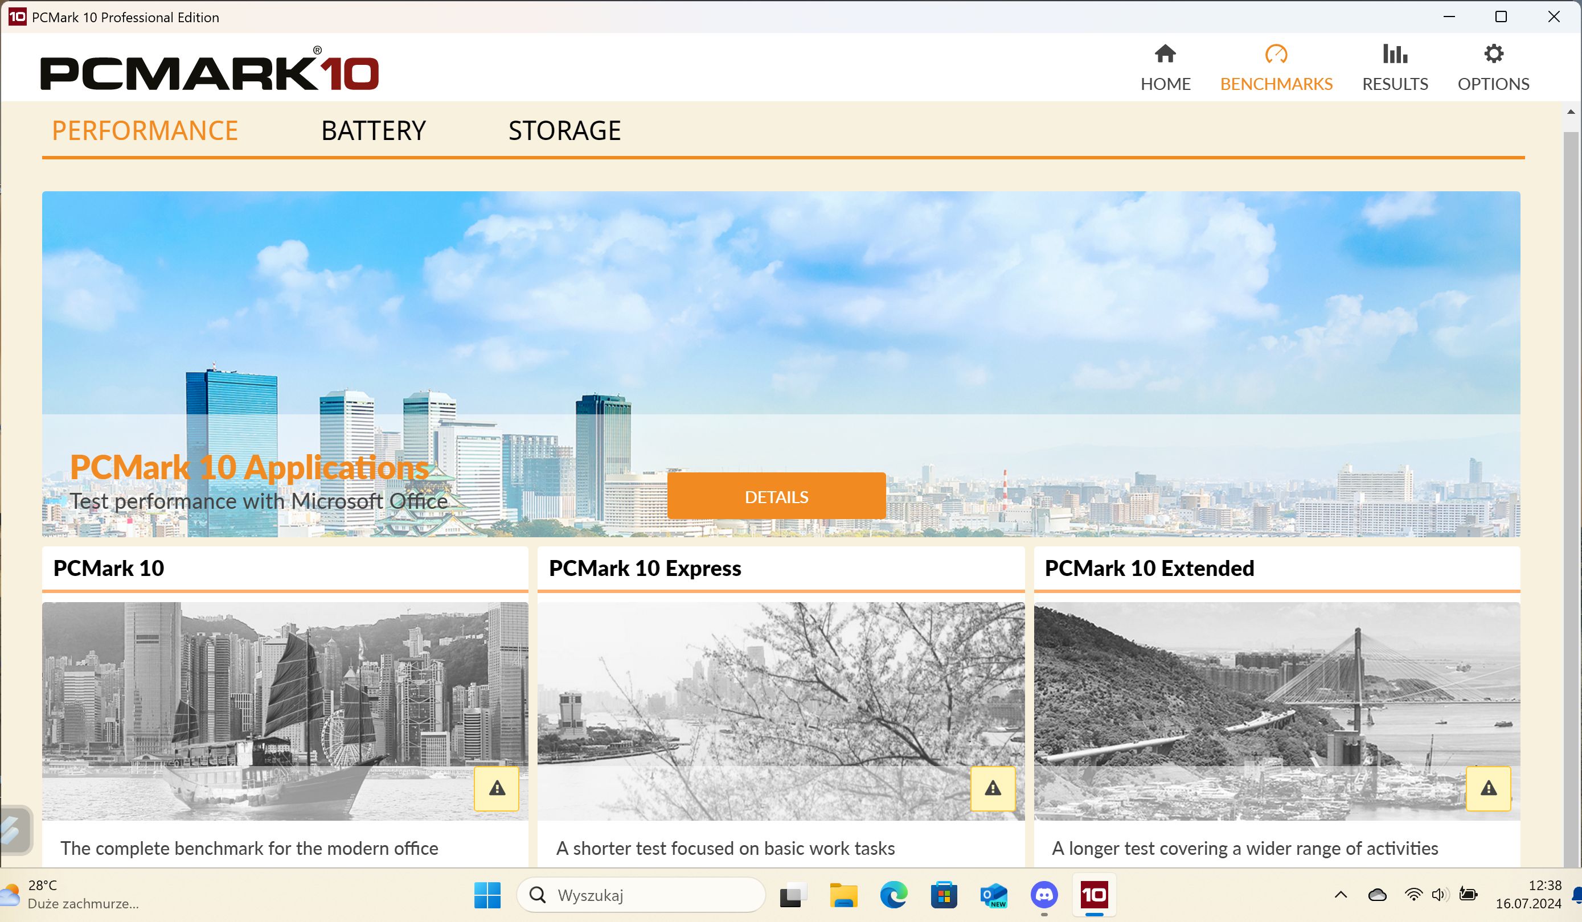Open the clock showing 12:38
The height and width of the screenshot is (922, 1582).
[1528, 895]
